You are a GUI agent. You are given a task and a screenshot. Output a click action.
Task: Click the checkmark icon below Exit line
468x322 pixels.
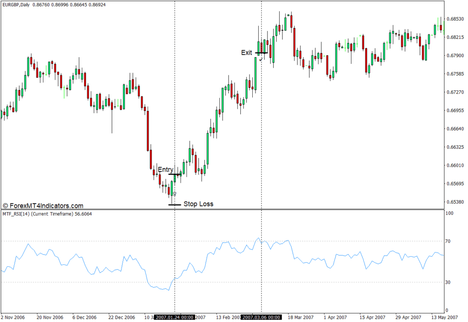(261, 59)
